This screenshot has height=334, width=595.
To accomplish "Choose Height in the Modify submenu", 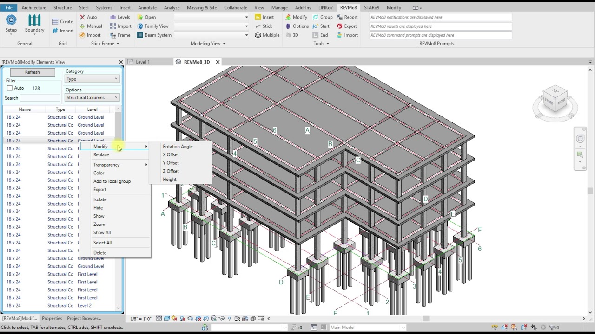I will (170, 179).
